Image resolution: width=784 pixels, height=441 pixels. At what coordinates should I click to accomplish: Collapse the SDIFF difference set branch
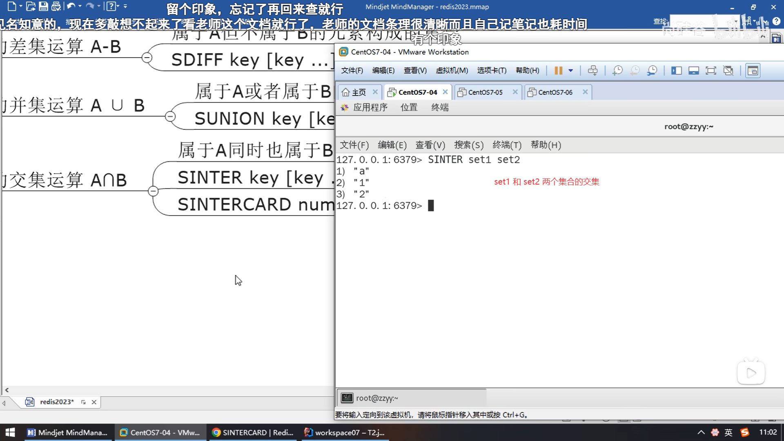point(147,58)
